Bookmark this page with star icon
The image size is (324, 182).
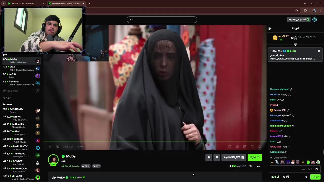point(297,11)
